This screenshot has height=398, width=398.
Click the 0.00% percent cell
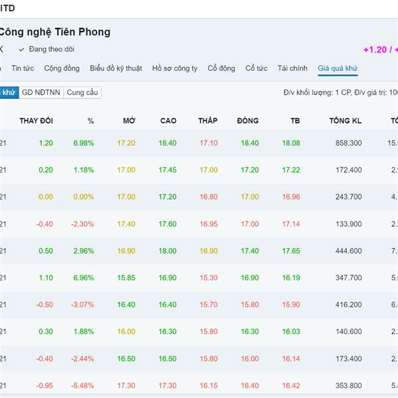[84, 197]
